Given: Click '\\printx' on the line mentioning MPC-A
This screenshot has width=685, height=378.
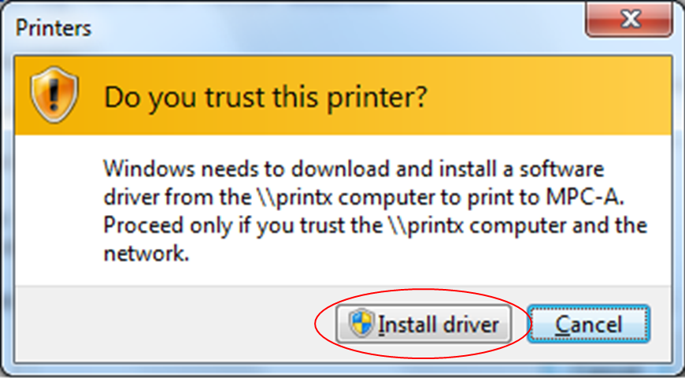Looking at the screenshot, I should [x=294, y=198].
